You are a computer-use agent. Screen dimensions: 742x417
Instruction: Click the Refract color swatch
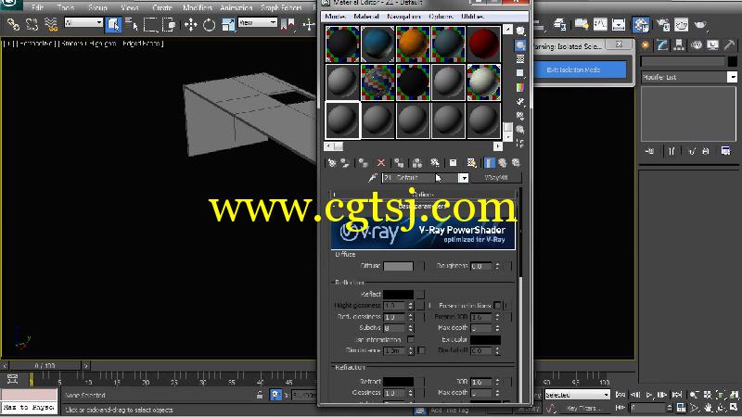click(x=398, y=381)
